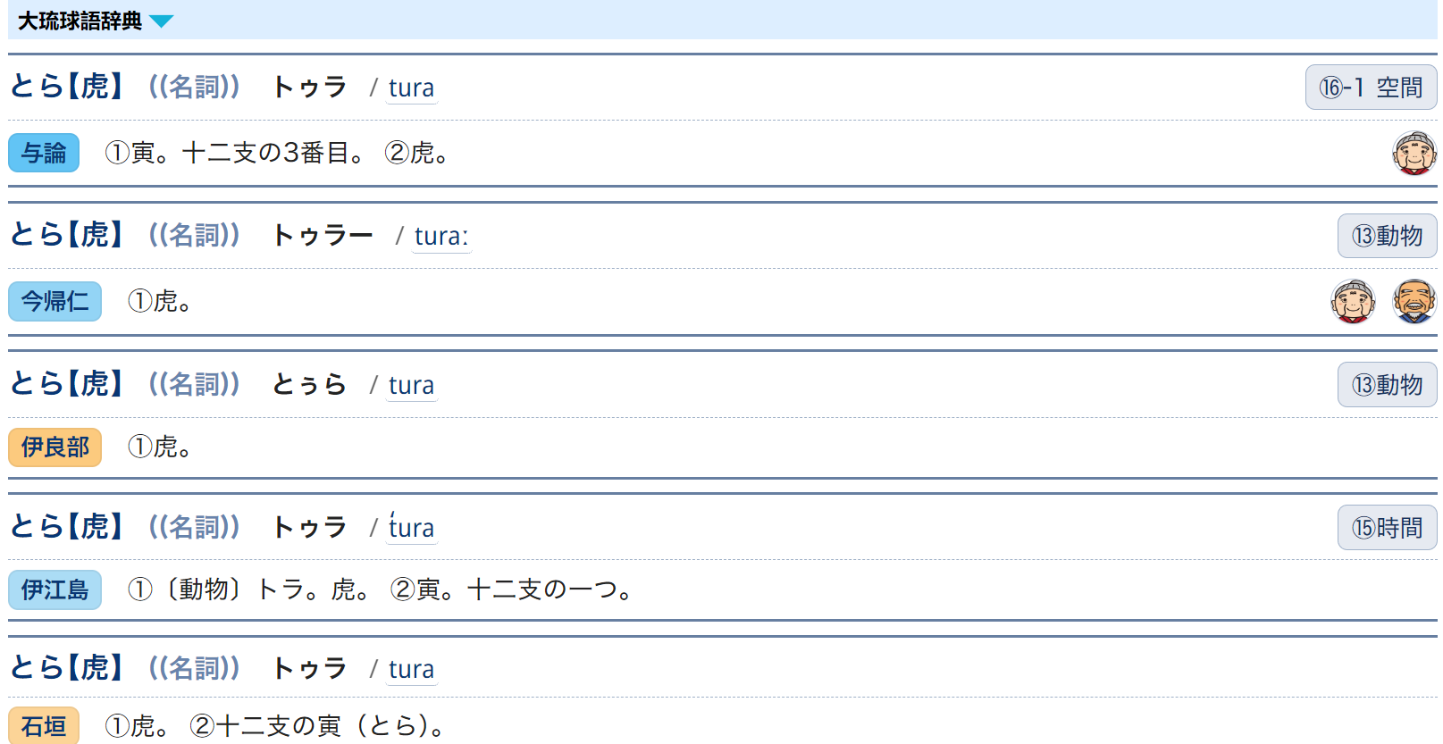Play elderly man voice for 今帰仁 entry
Viewport: 1443px width, 744px height.
click(1414, 301)
